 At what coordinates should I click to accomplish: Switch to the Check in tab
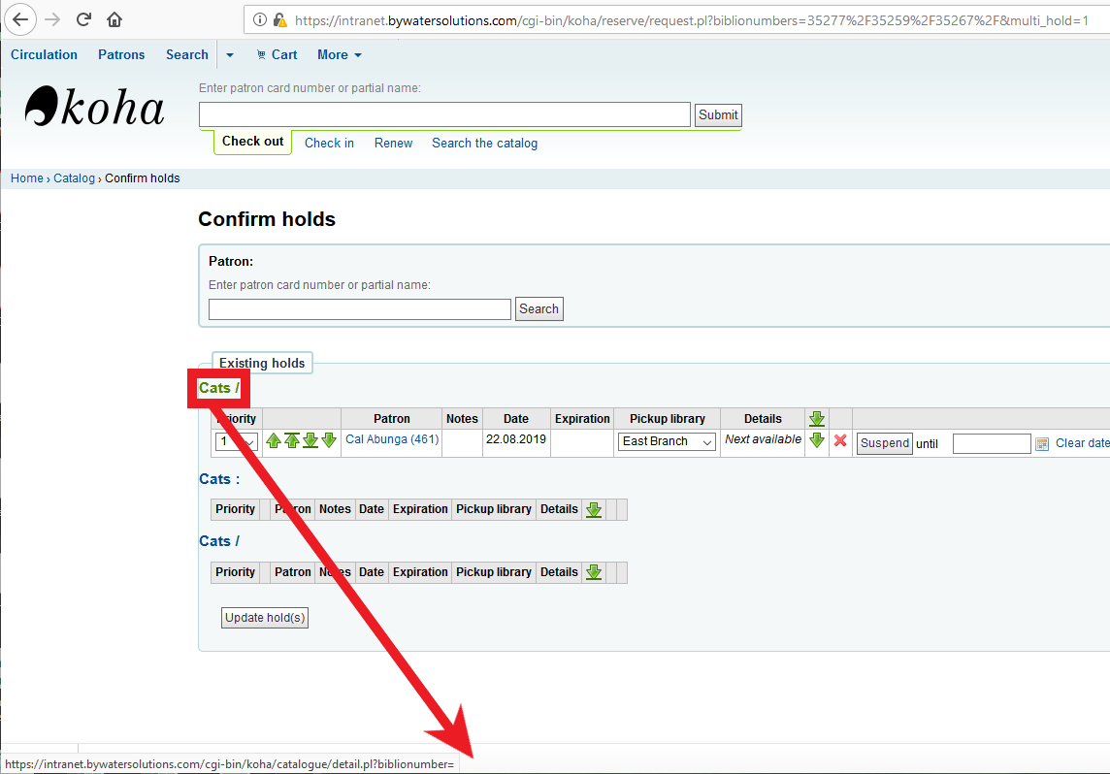coord(329,143)
